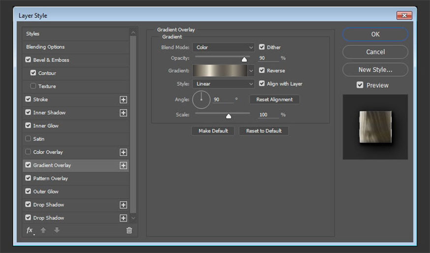Click the move effect up arrow
The width and height of the screenshot is (430, 253).
[43, 230]
